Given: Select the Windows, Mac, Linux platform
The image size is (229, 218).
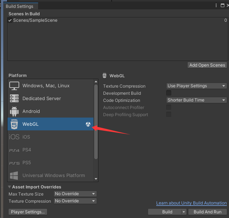Looking at the screenshot, I should point(51,86).
